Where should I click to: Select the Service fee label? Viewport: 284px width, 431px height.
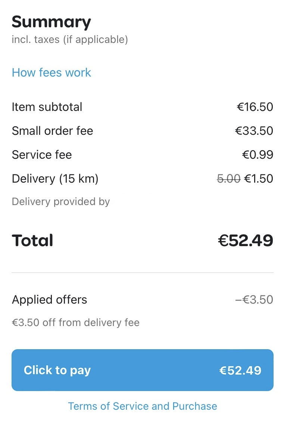(42, 155)
